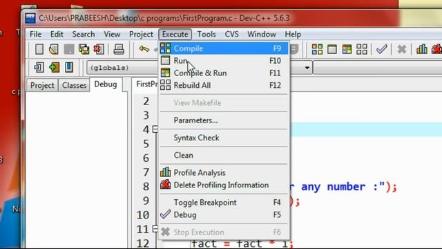Open the File menu
The image size is (442, 249).
click(x=35, y=34)
